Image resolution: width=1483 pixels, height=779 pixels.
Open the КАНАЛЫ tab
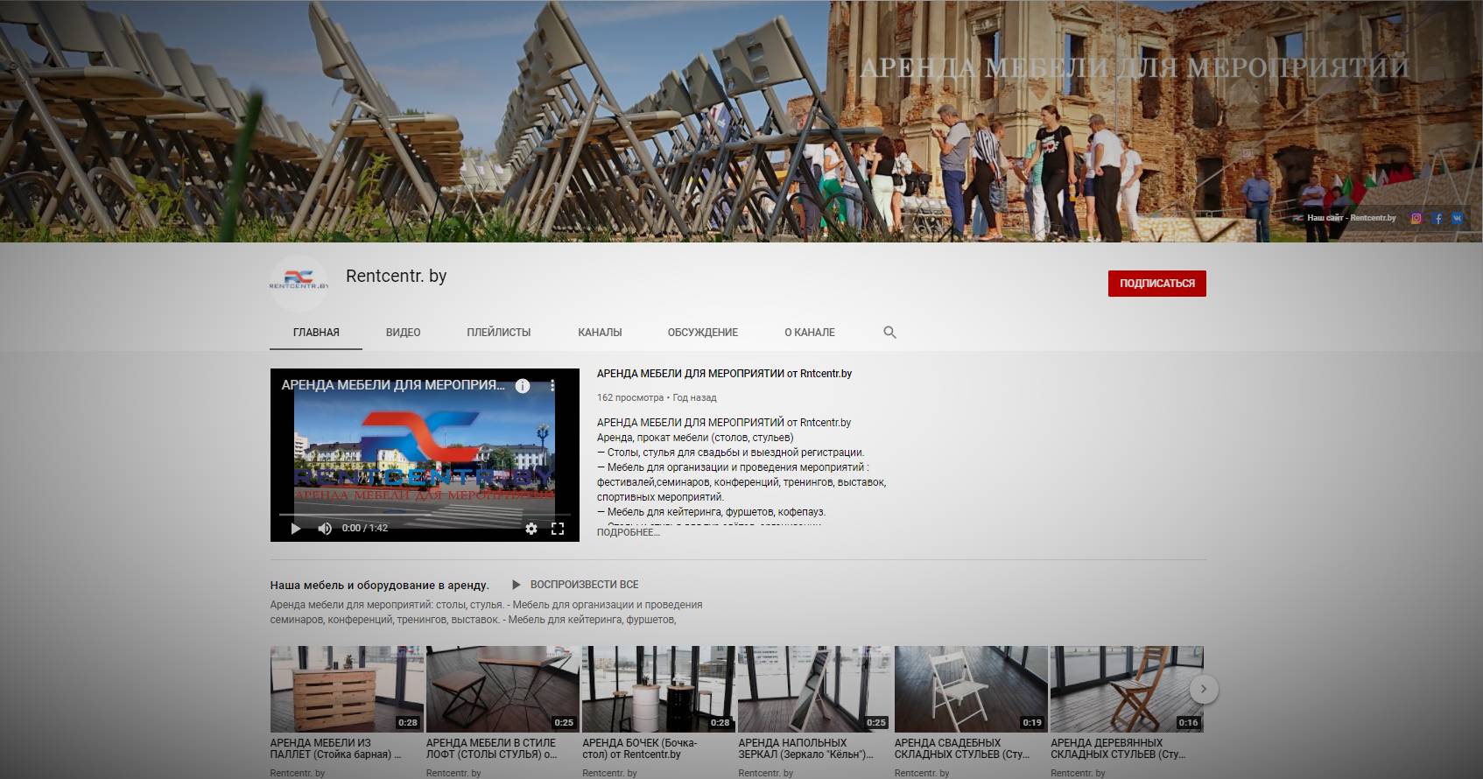tap(600, 333)
